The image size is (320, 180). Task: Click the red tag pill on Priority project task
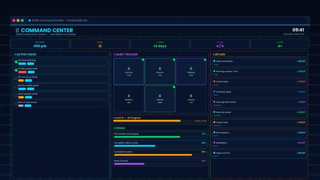point(23,72)
